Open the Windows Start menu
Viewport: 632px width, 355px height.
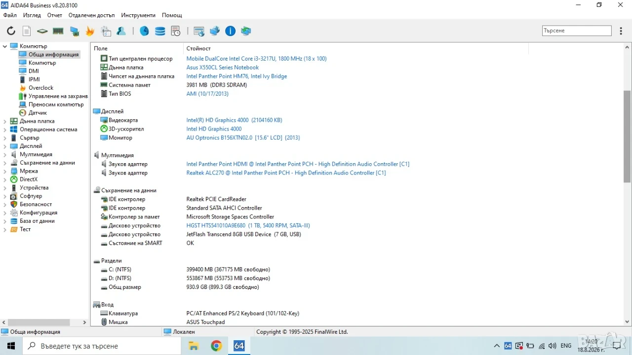pyautogui.click(x=11, y=346)
